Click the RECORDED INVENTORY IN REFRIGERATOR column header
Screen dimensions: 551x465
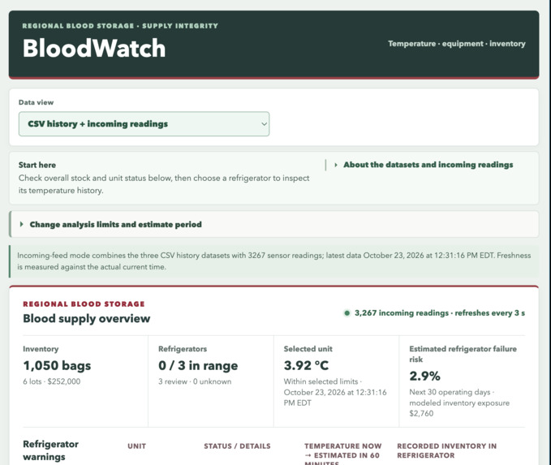click(446, 450)
